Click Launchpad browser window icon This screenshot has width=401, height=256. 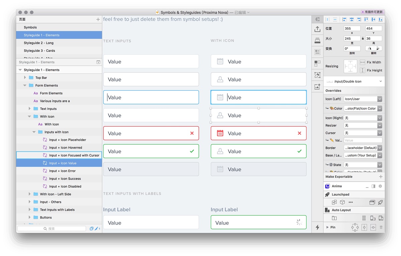tap(372, 202)
